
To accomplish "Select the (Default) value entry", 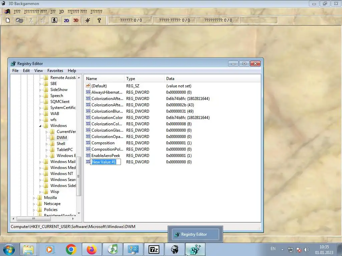I will pos(99,86).
